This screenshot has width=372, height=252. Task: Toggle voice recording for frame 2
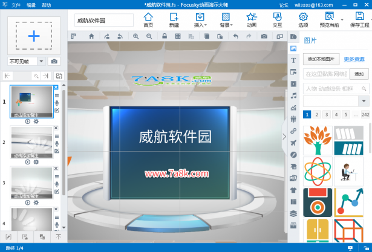(x=57, y=144)
